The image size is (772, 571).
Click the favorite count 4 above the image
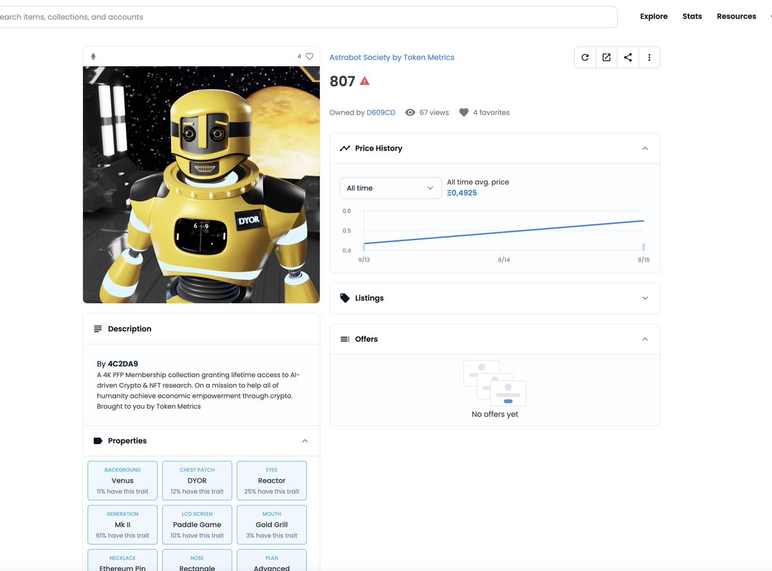[299, 57]
